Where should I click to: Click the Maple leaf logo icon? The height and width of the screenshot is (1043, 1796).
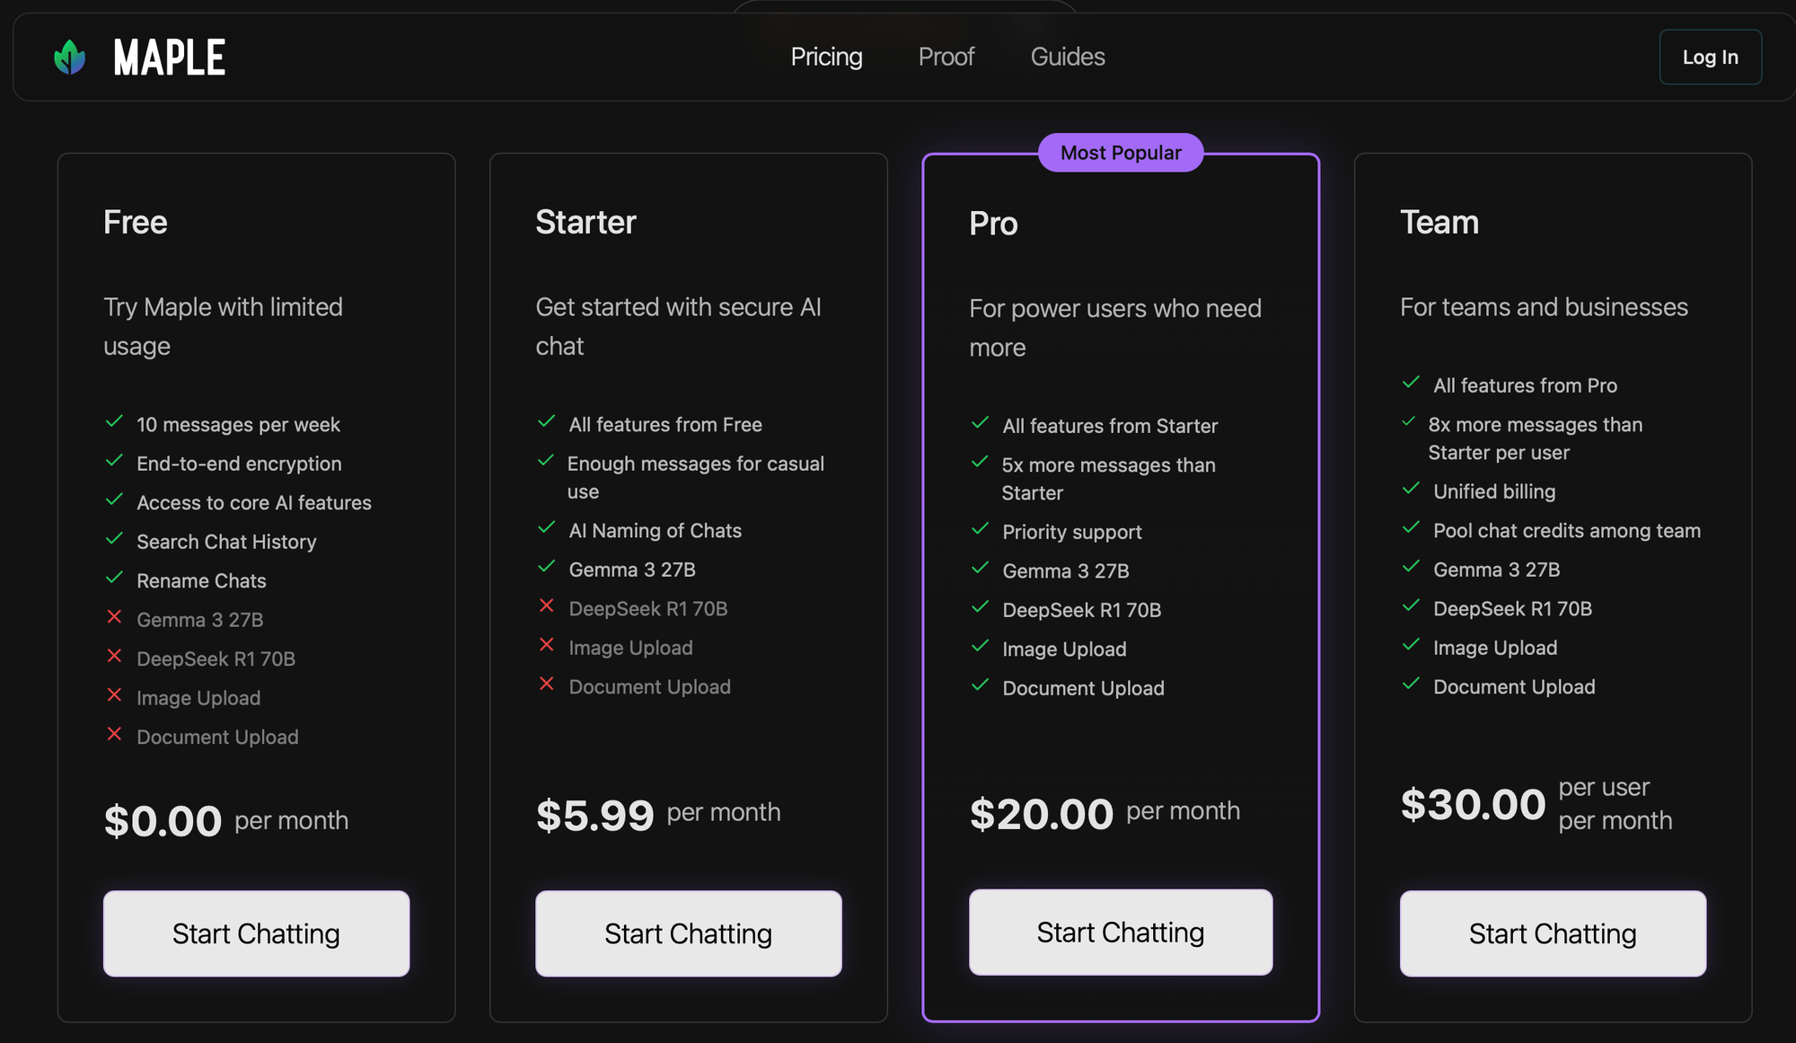tap(70, 57)
